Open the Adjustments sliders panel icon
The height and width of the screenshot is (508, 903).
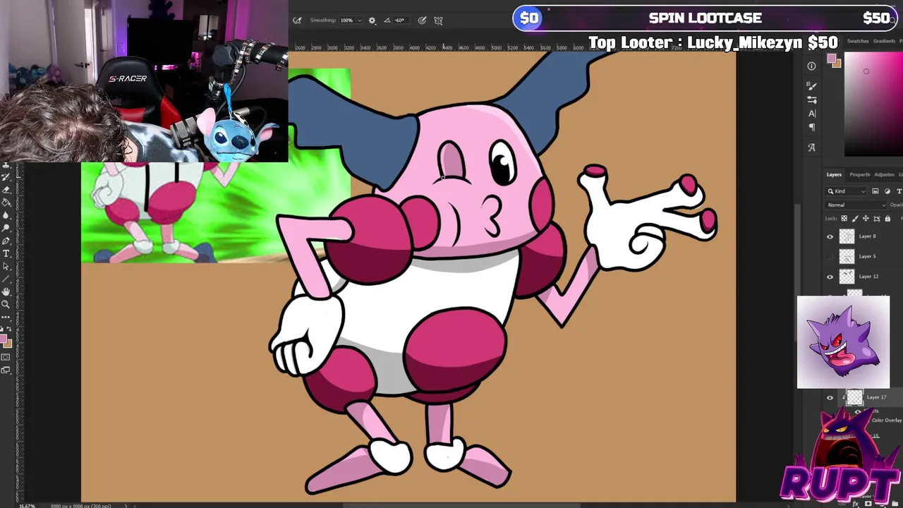[811, 99]
